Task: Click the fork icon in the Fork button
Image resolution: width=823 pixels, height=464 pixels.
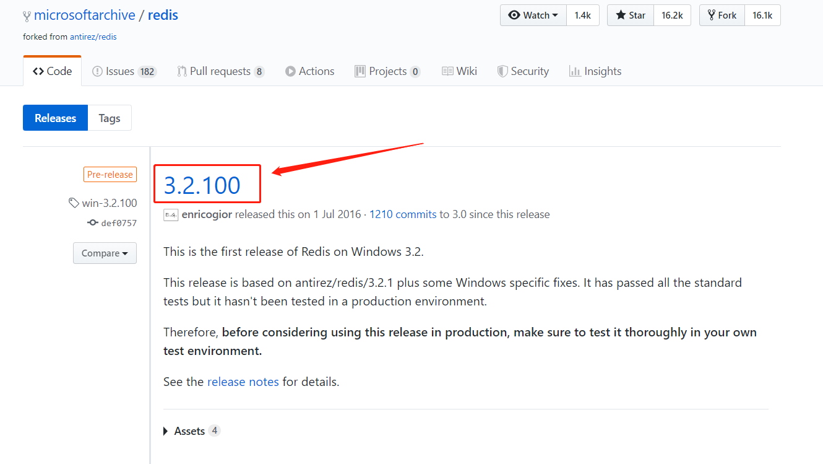Action: click(712, 15)
